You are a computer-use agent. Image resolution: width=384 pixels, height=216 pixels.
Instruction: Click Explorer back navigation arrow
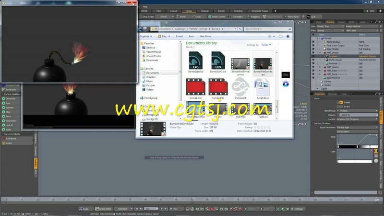140,29
